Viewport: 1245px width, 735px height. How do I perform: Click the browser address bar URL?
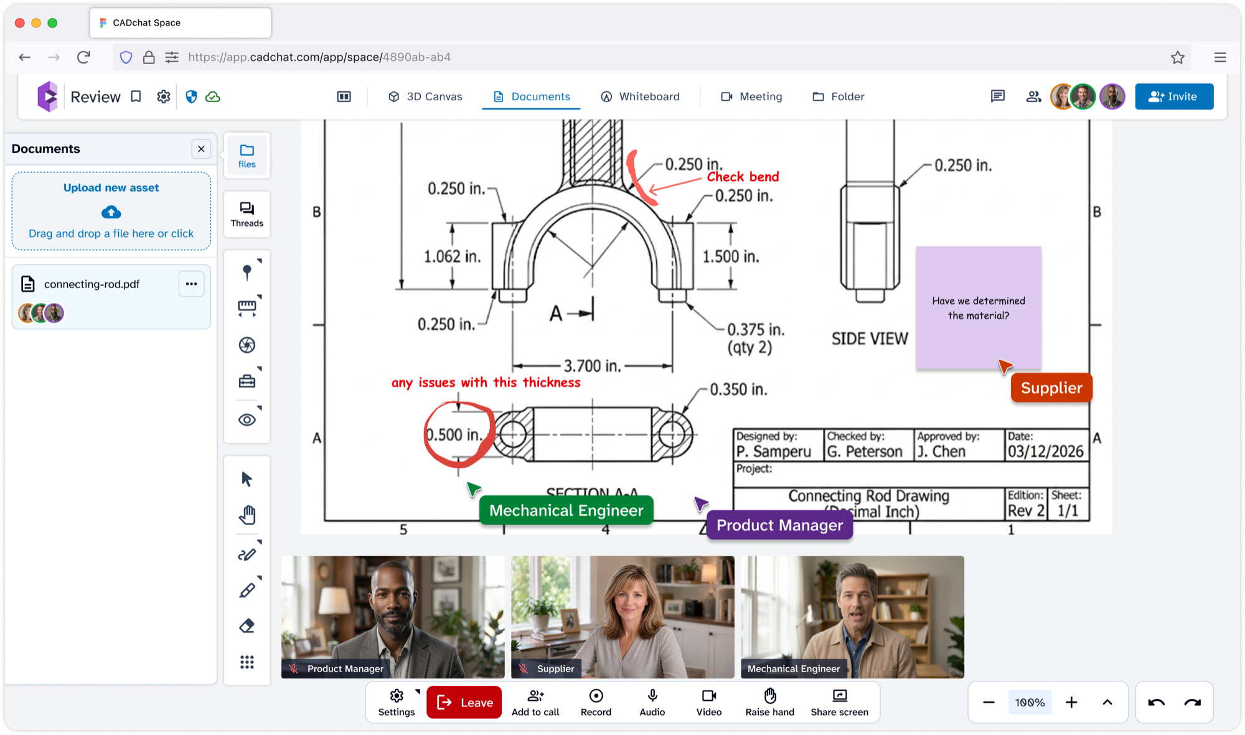319,57
